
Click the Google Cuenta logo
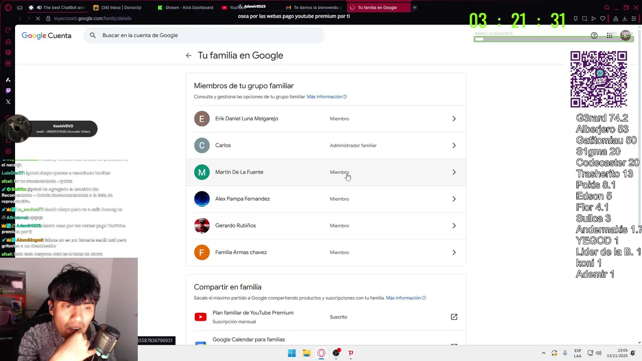click(47, 36)
